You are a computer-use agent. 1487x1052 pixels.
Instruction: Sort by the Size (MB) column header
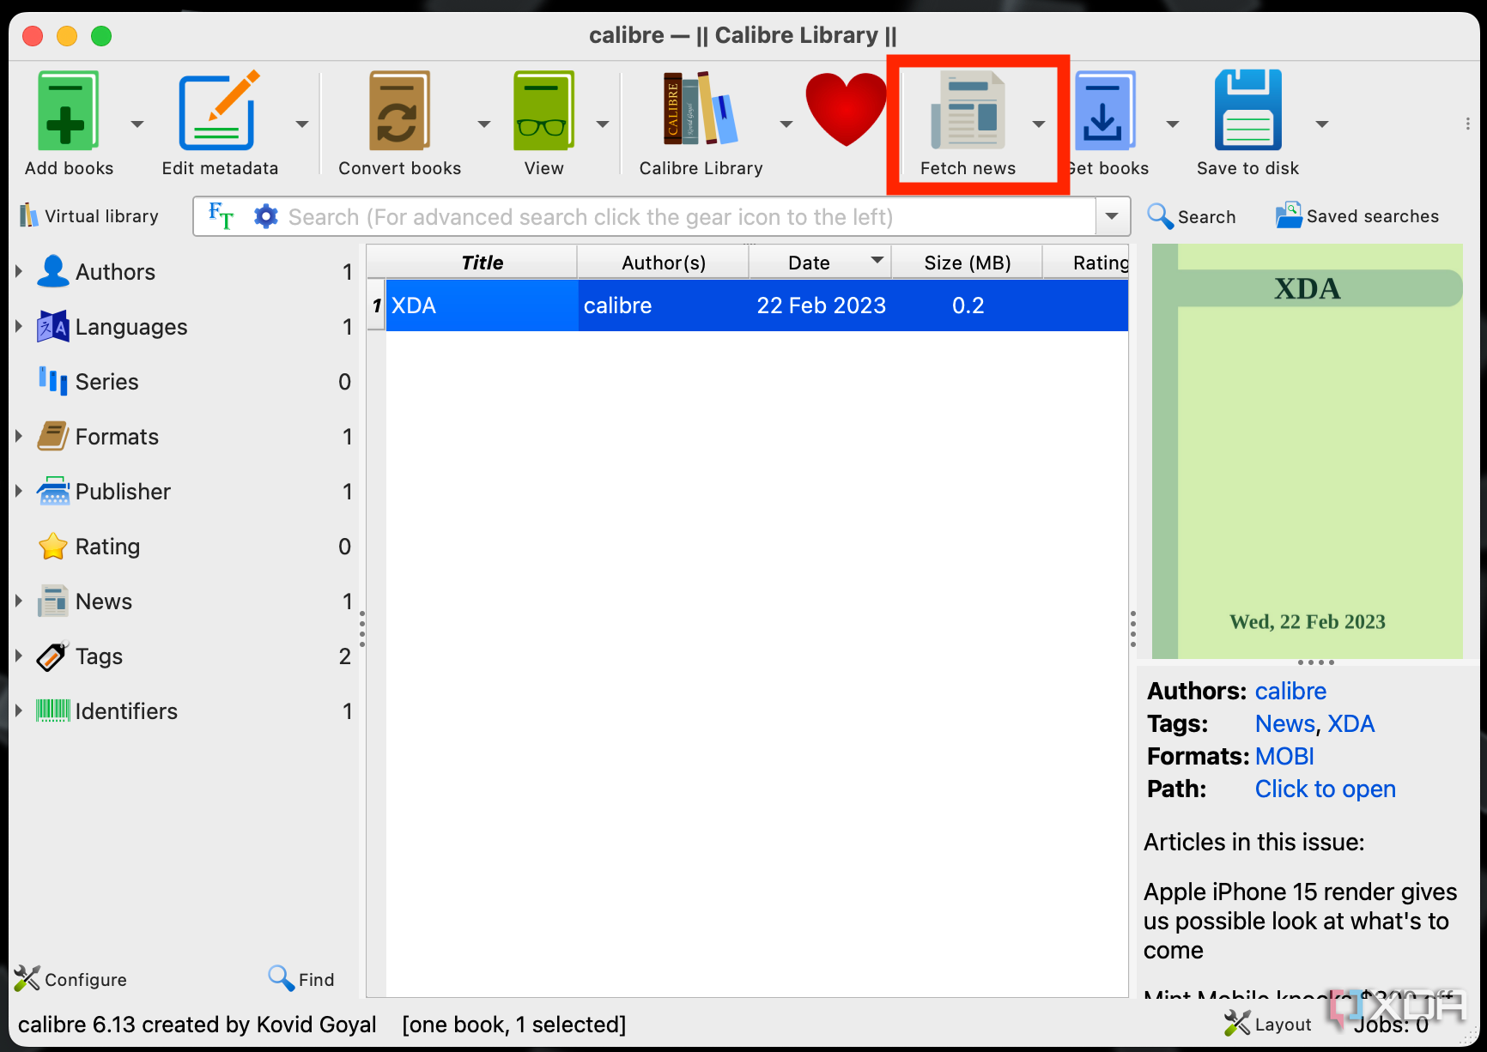click(967, 263)
